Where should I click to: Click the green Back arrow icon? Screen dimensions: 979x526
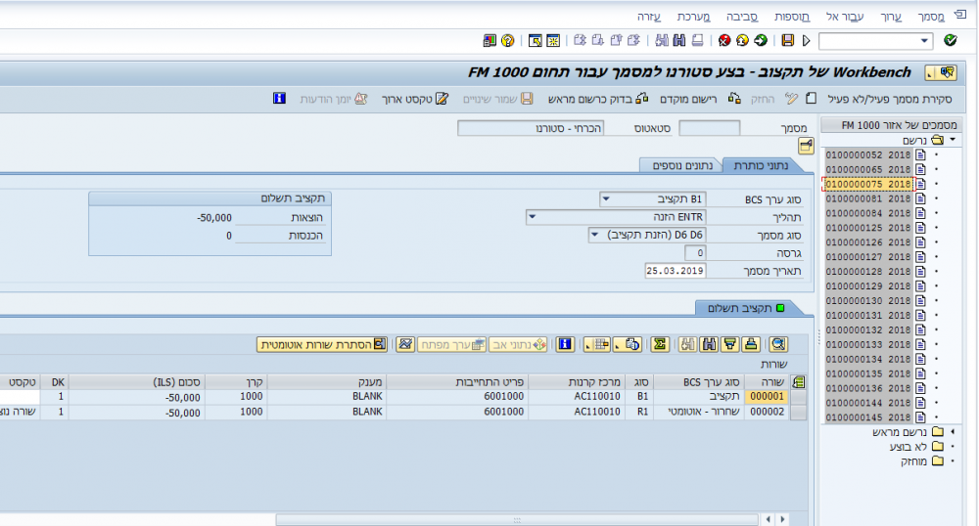coord(761,40)
